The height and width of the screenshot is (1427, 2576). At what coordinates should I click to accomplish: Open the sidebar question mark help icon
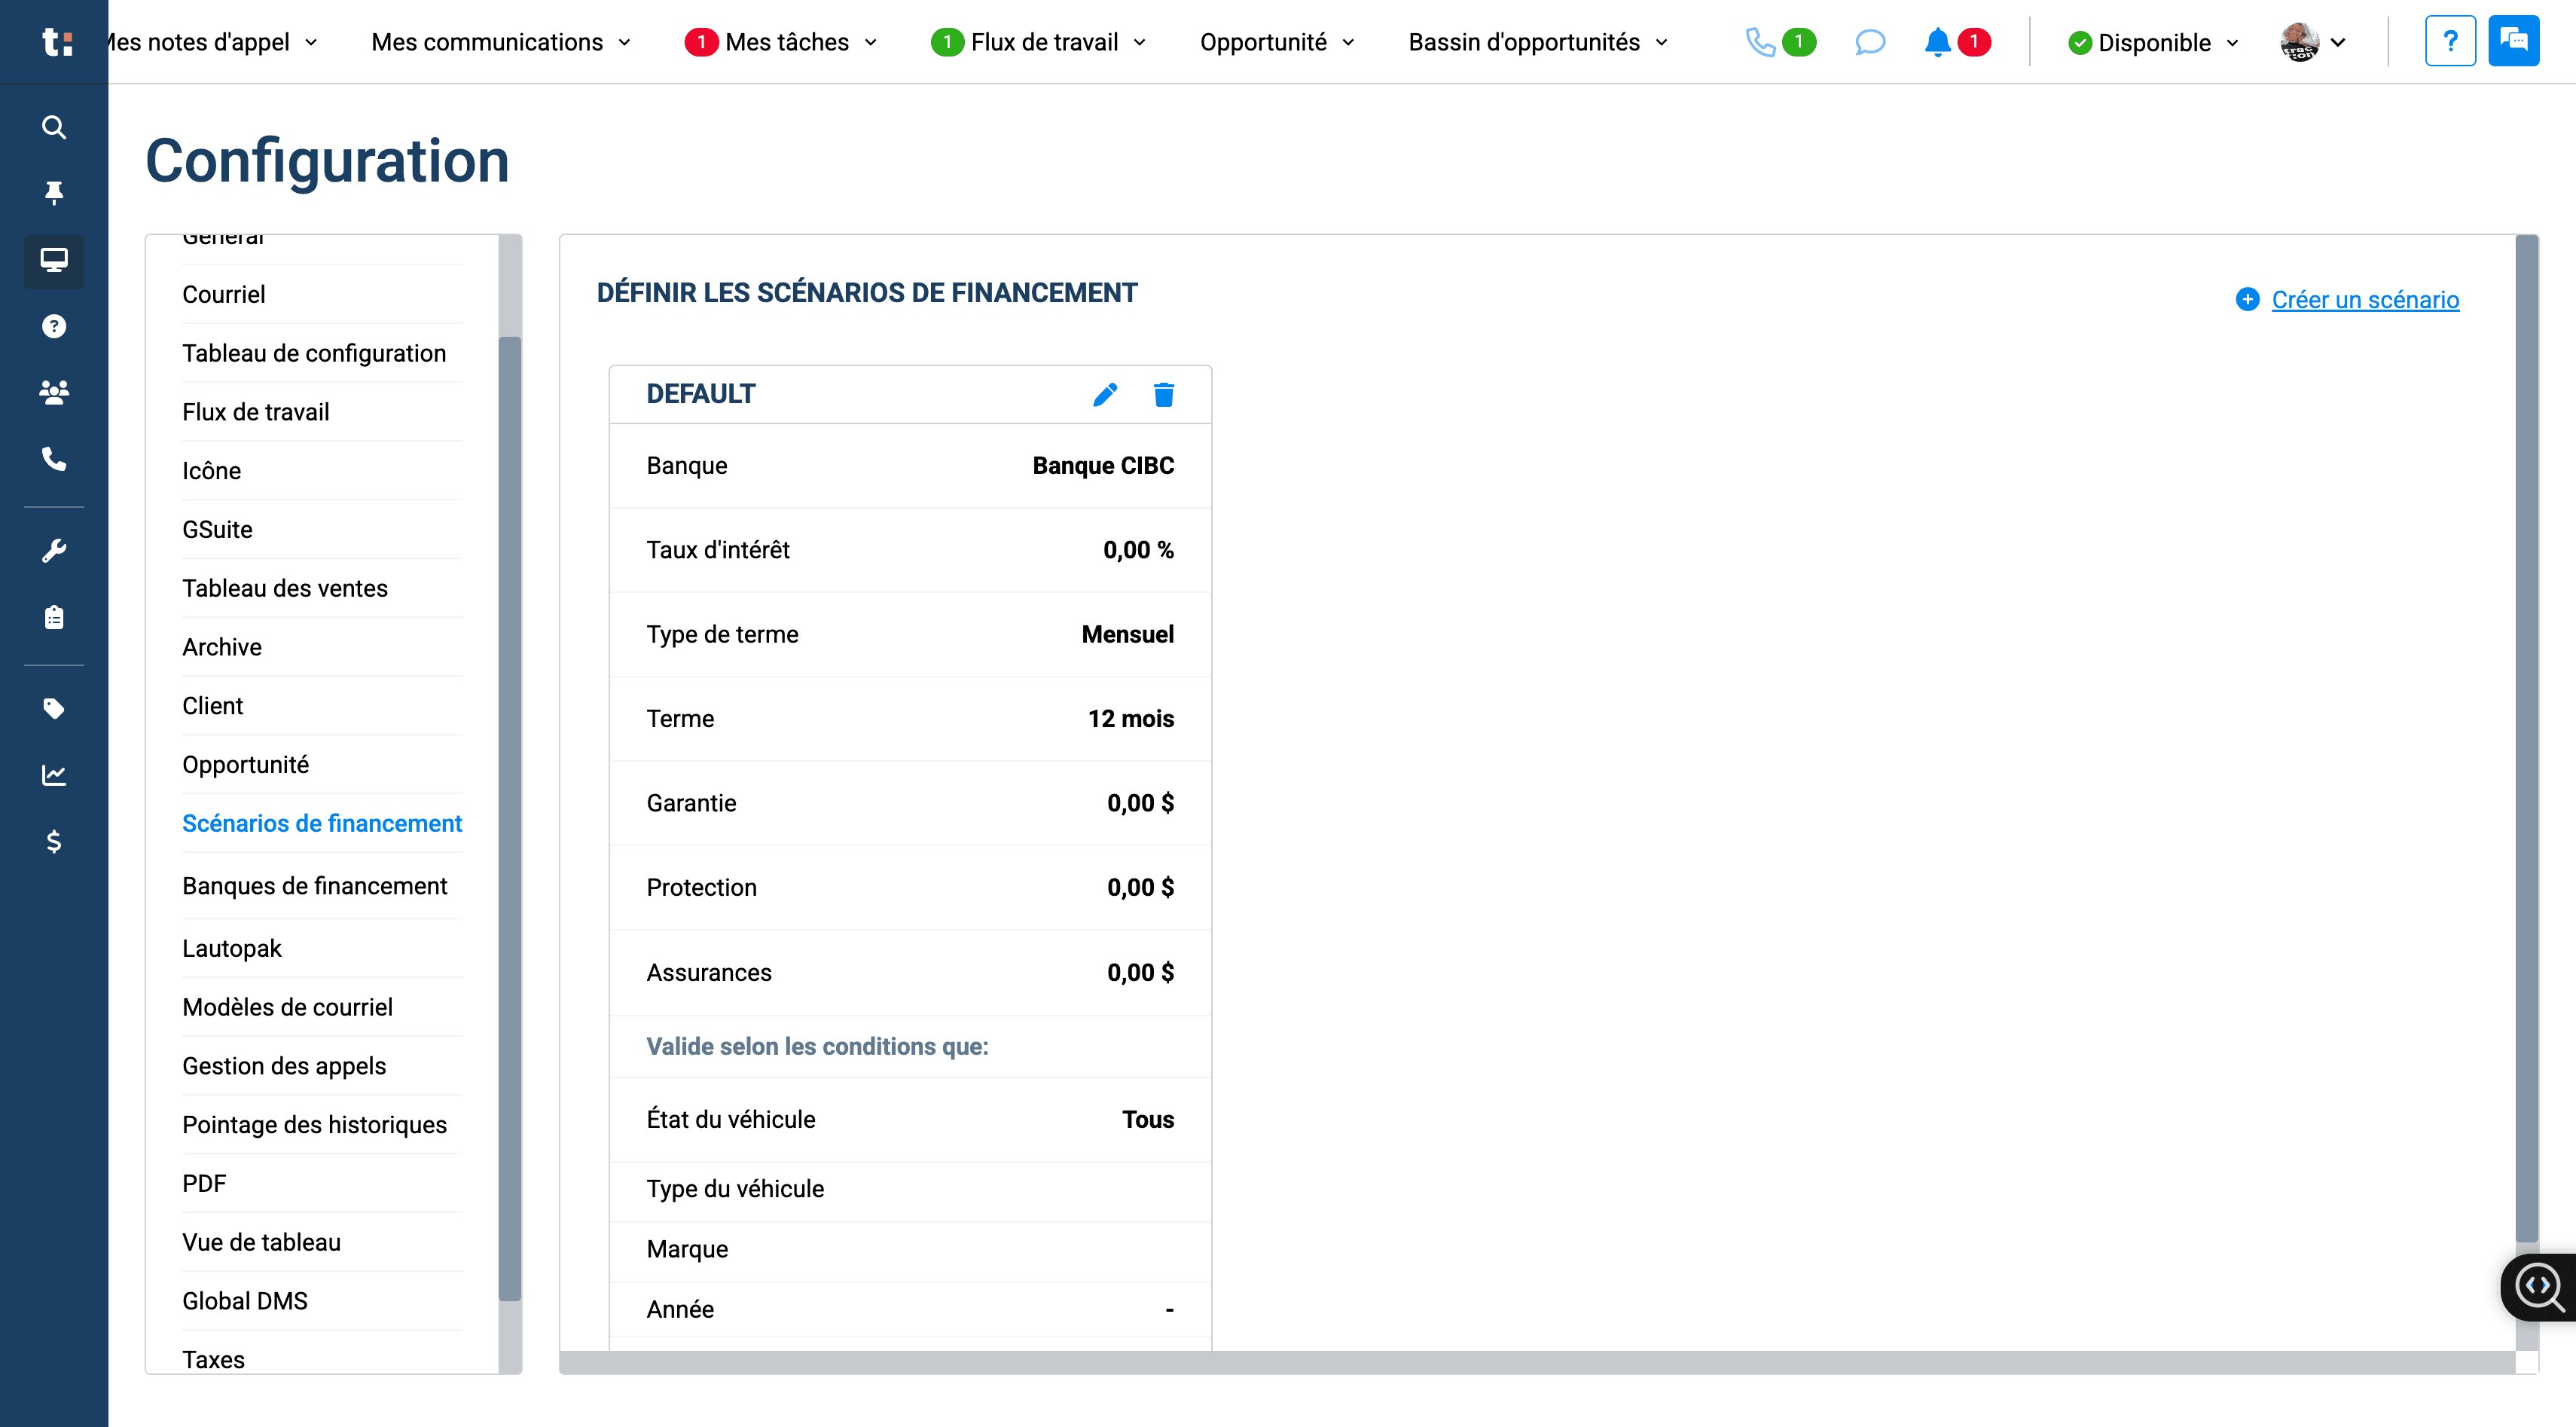(x=54, y=326)
